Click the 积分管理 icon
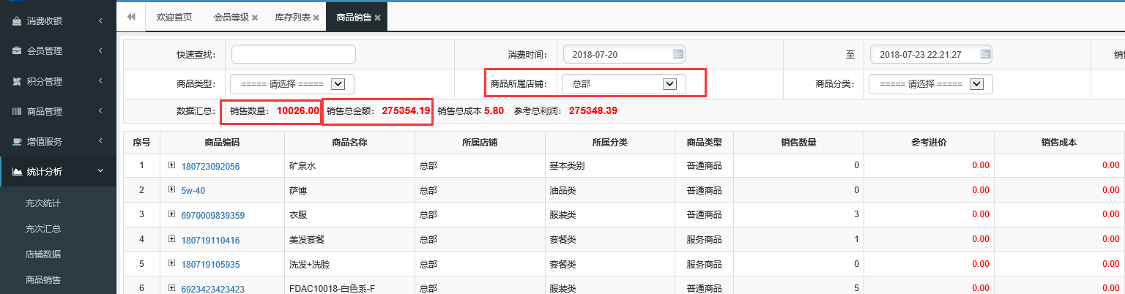Image resolution: width=1125 pixels, height=294 pixels. click(x=16, y=81)
